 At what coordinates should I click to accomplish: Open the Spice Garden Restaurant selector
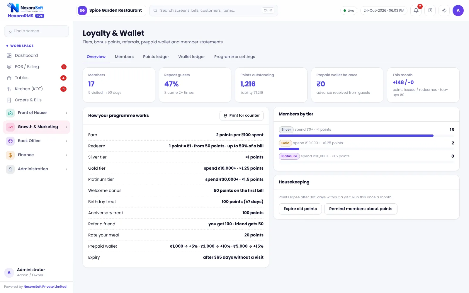tap(111, 11)
